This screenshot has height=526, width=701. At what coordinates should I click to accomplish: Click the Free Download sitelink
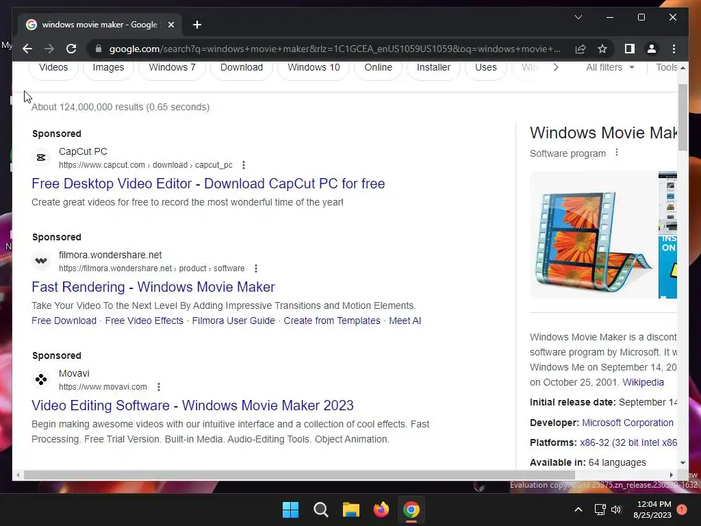point(64,321)
